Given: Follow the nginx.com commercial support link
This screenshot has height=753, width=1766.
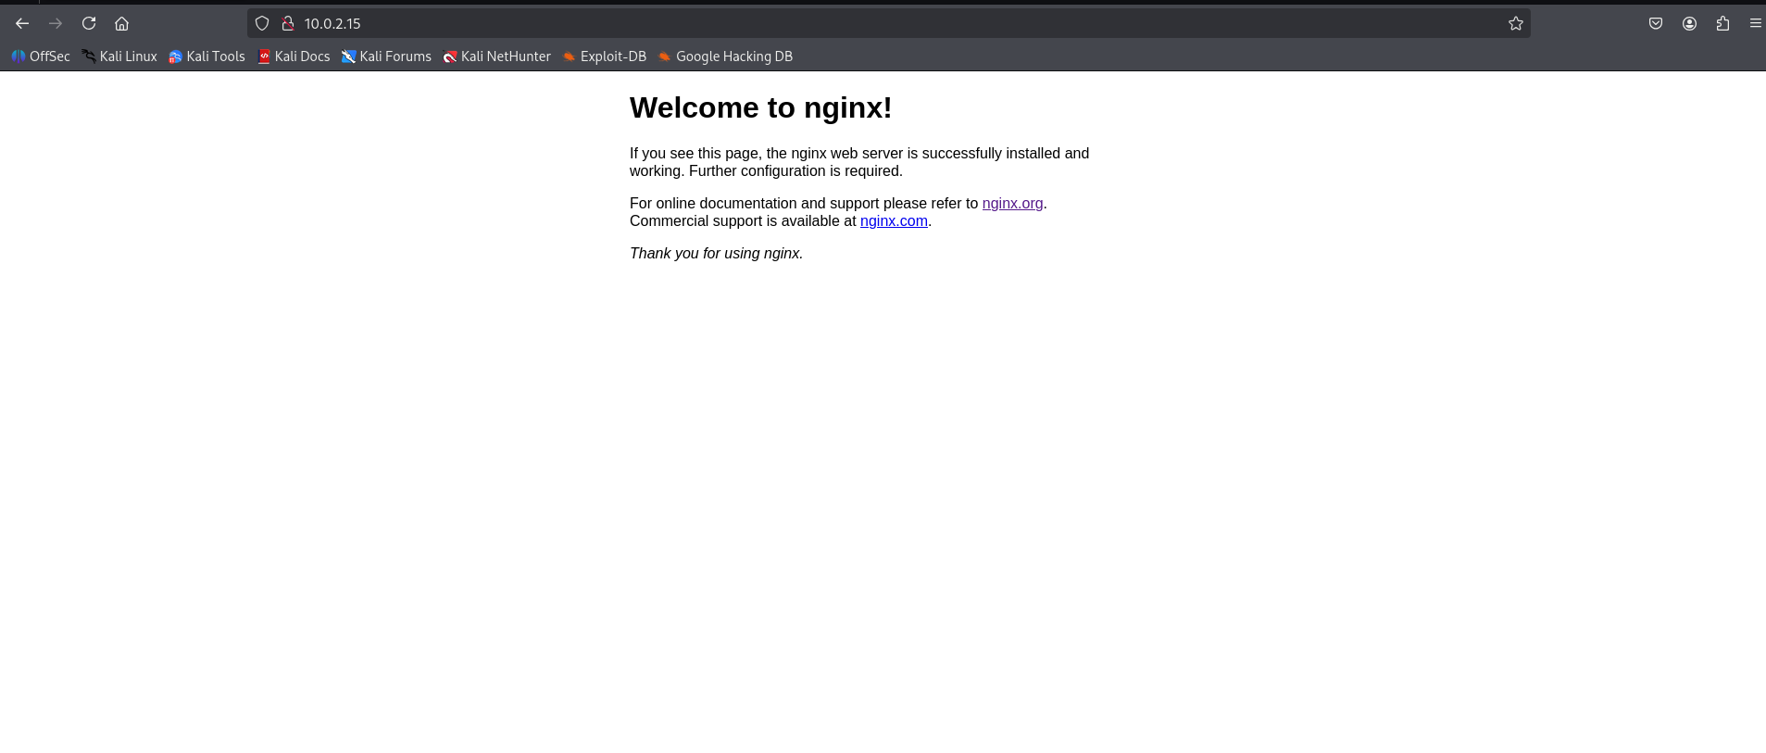Looking at the screenshot, I should (894, 221).
